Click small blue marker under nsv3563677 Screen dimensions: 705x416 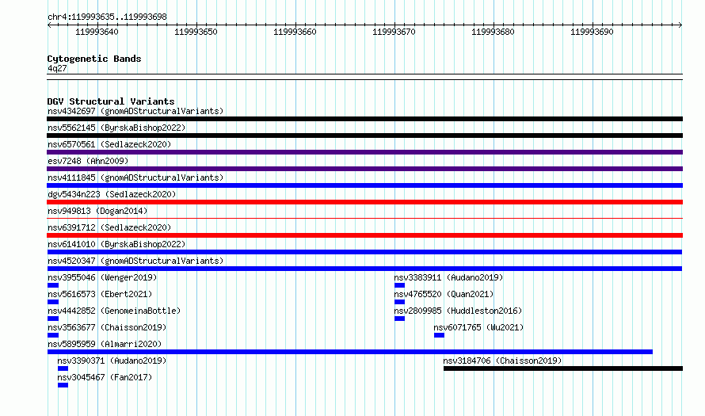pyautogui.click(x=53, y=335)
